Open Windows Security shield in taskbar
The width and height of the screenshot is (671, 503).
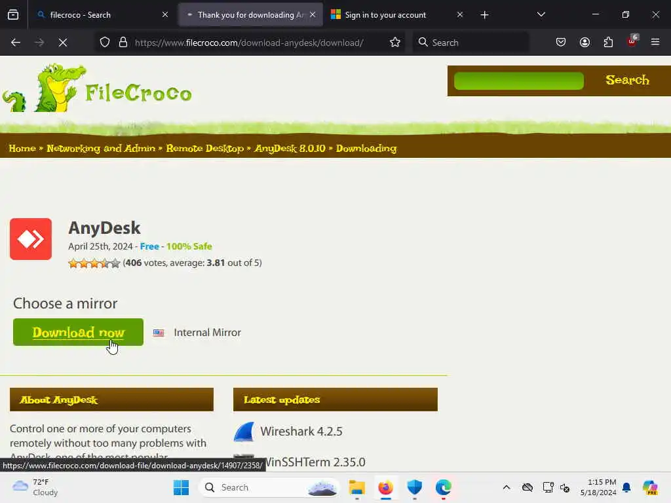click(415, 487)
